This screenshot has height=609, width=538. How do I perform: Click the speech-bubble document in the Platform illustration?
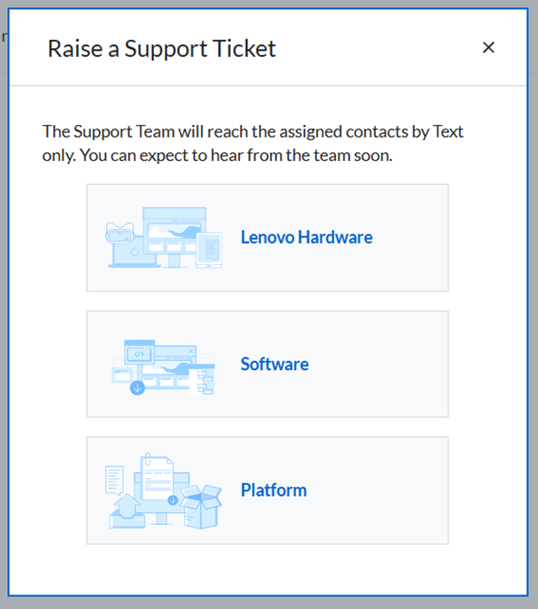[x=114, y=481]
